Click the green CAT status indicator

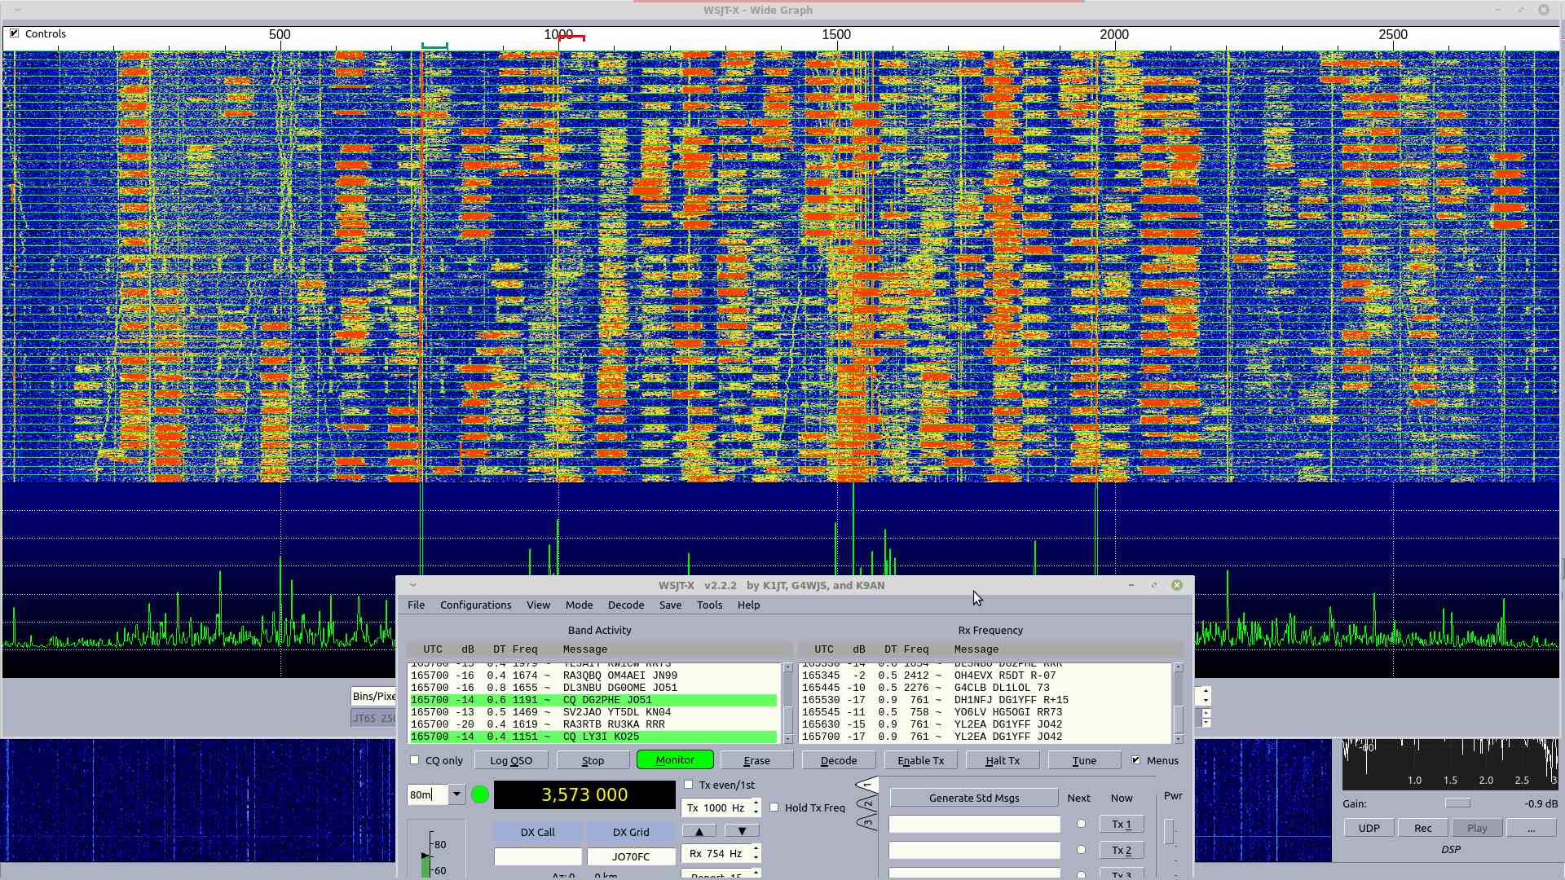click(x=480, y=794)
